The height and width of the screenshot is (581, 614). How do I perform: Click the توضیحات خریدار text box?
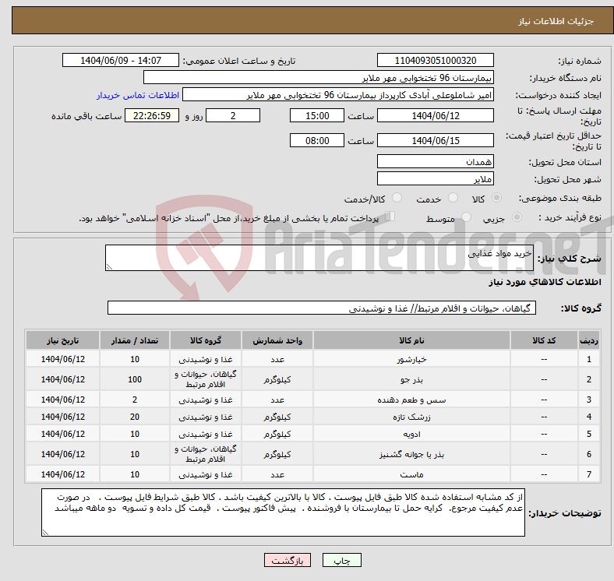point(284,512)
